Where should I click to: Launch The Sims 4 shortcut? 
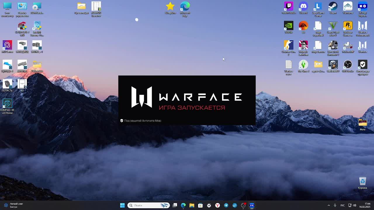tap(303, 66)
